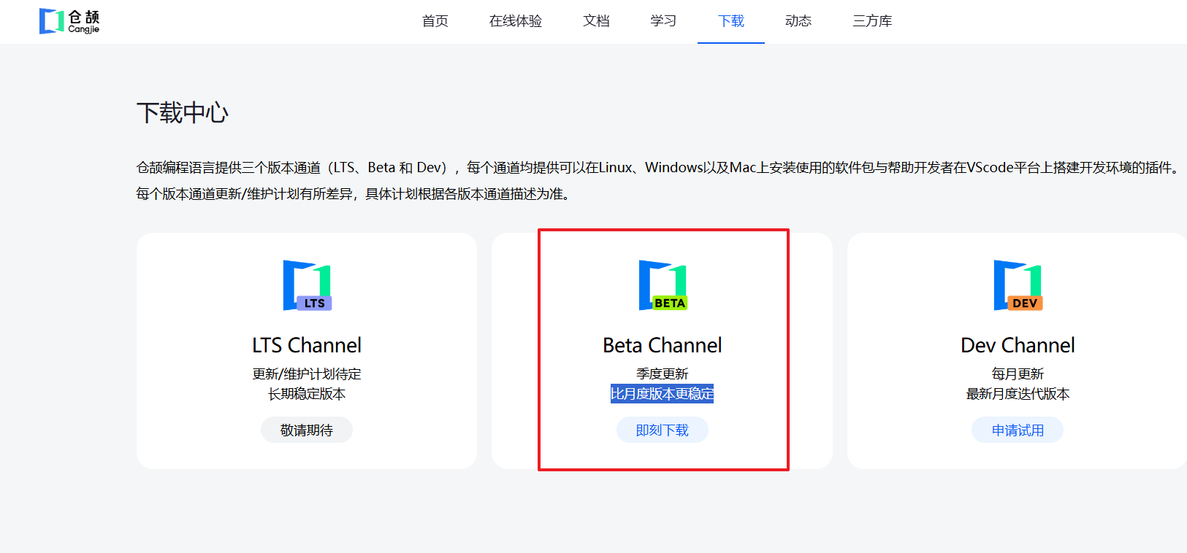Image resolution: width=1187 pixels, height=553 pixels.
Task: Click the Cangjie logo in the header
Action: [69, 21]
